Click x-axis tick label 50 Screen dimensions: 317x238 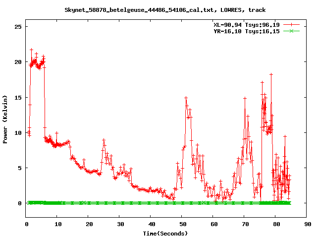[x=183, y=224]
